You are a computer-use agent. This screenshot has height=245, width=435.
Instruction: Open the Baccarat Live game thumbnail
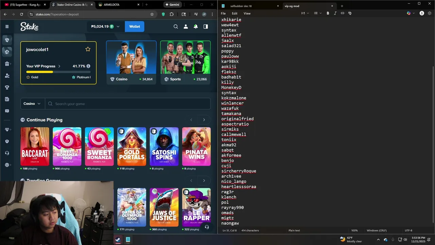tap(35, 147)
